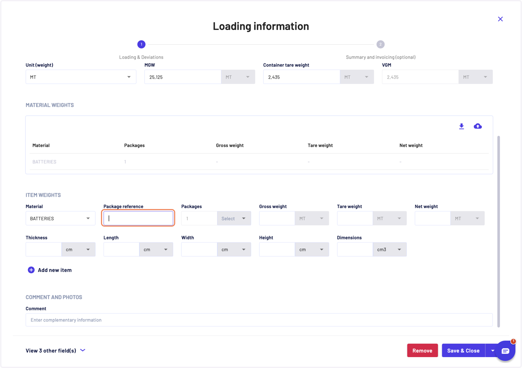
Task: Open the Material BATTERIES dropdown
Action: coord(60,219)
